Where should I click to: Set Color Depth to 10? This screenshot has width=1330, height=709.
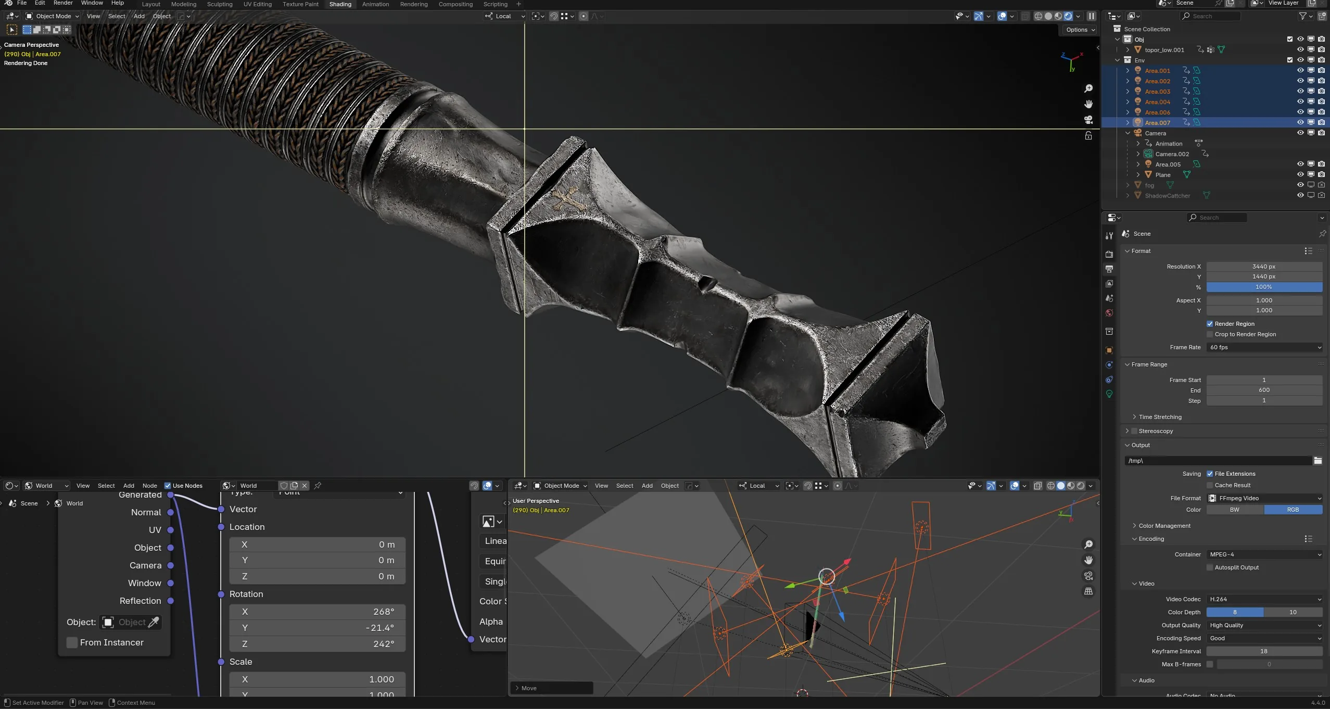(x=1293, y=612)
